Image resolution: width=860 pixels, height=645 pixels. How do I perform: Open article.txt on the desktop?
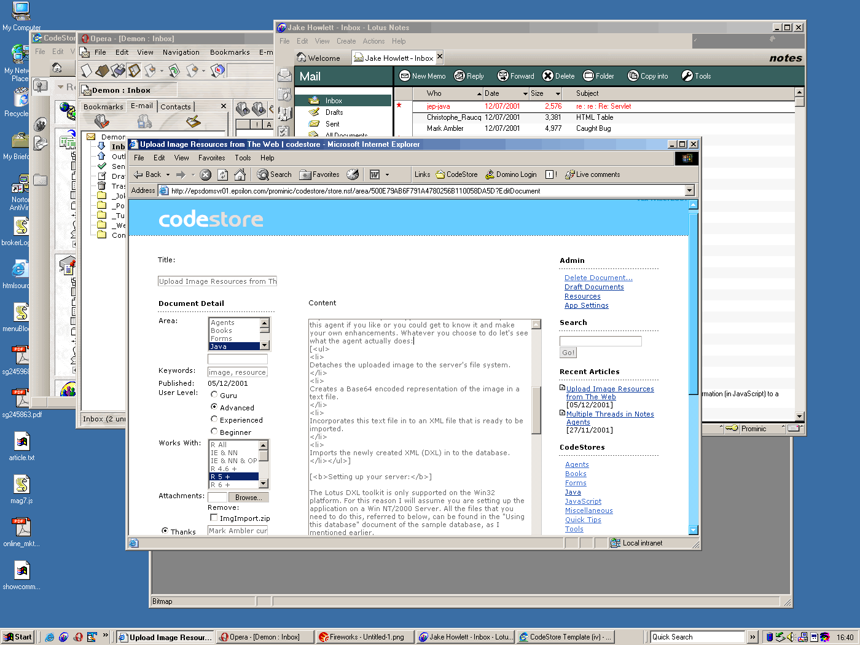21,447
